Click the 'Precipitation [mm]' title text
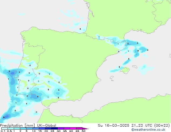The width and height of the screenshot is (171, 132). click(17, 126)
